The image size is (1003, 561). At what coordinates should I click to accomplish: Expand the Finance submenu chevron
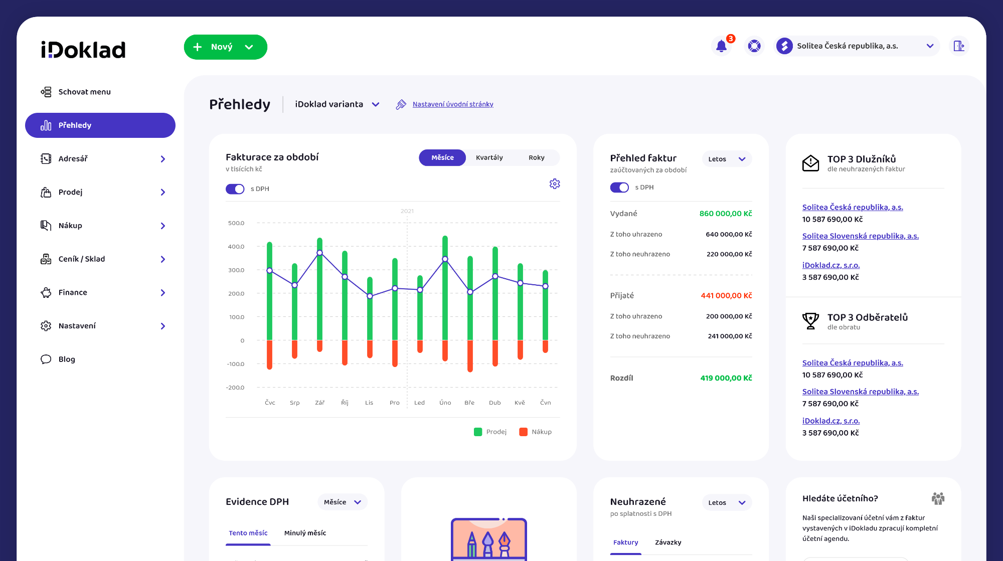click(163, 293)
